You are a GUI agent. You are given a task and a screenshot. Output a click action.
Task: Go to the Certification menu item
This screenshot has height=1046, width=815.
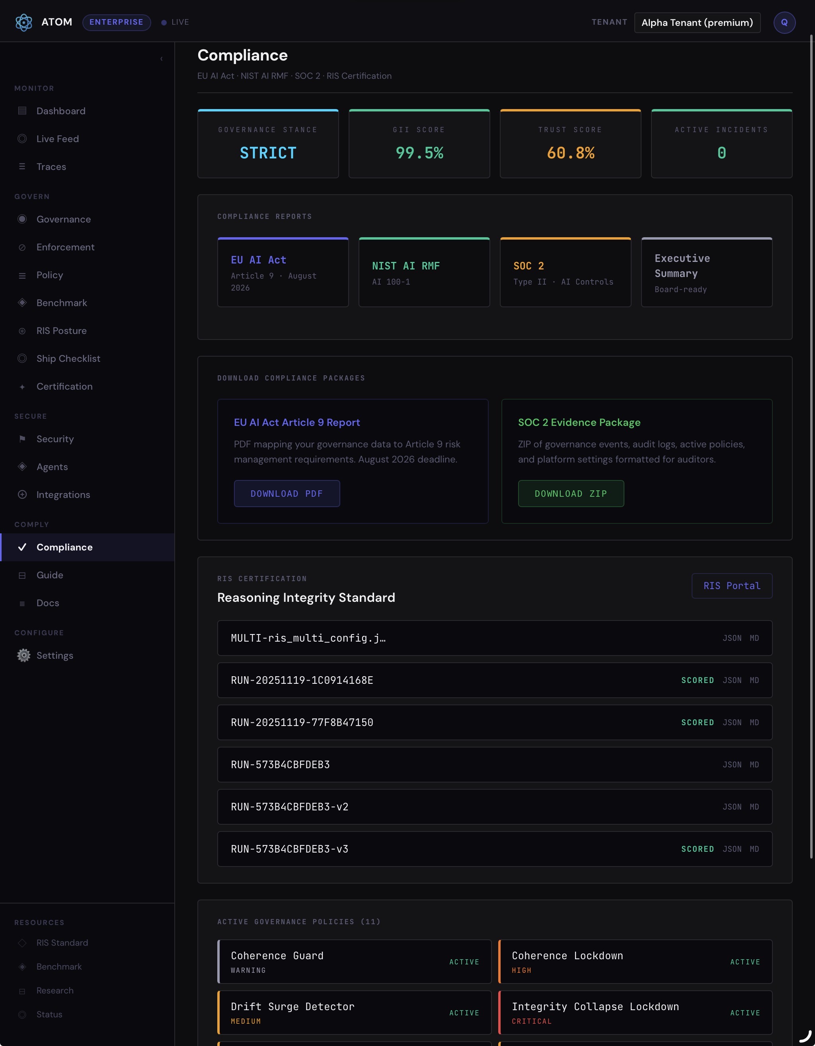tap(64, 386)
